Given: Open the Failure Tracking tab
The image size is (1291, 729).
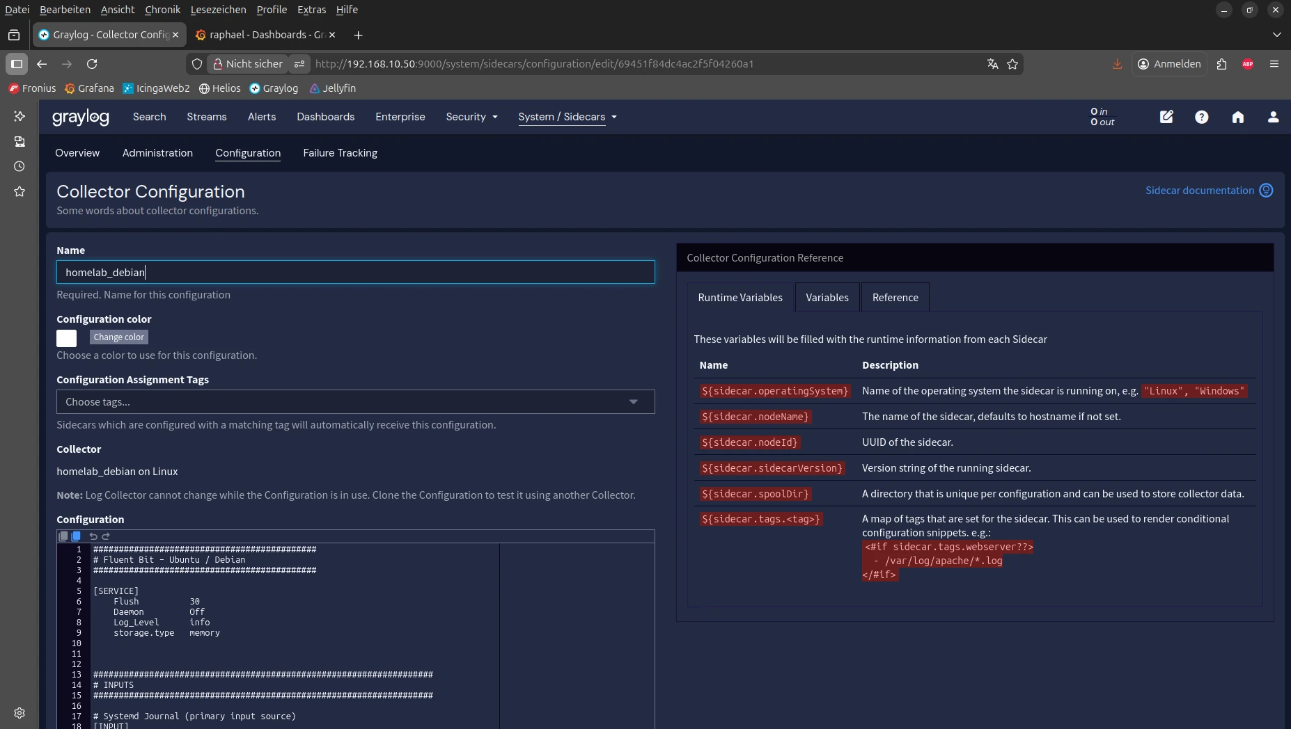Looking at the screenshot, I should pyautogui.click(x=340, y=153).
